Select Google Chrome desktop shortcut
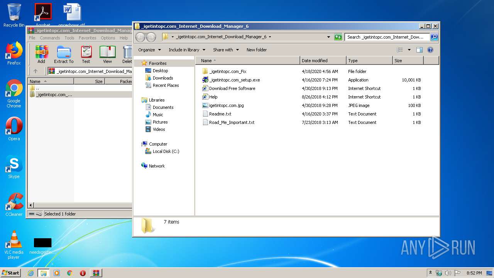The height and width of the screenshot is (278, 494). tap(14, 94)
